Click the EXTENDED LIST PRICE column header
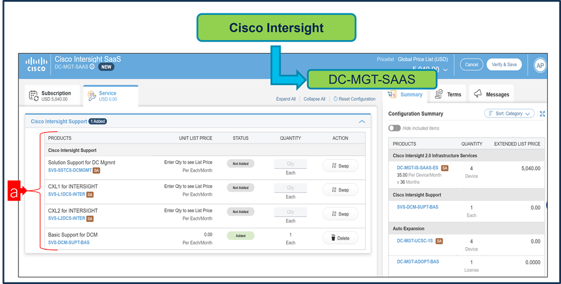The image size is (561, 284). (x=517, y=144)
